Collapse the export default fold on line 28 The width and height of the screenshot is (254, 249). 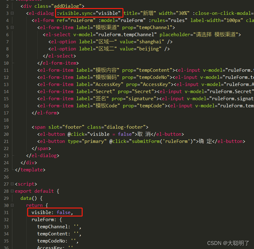click(12, 191)
